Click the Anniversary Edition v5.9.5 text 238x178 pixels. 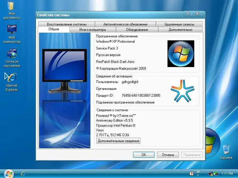pos(115,120)
